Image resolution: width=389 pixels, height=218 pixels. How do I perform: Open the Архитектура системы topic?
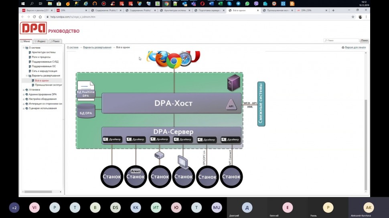pos(44,52)
